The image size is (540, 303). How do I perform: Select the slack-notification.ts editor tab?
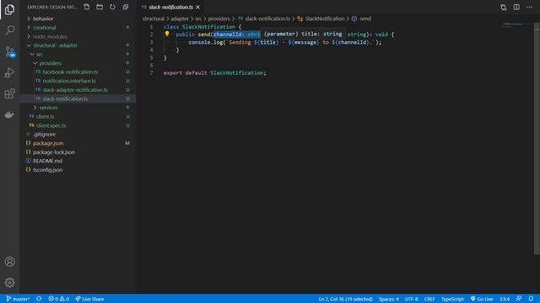[x=170, y=7]
